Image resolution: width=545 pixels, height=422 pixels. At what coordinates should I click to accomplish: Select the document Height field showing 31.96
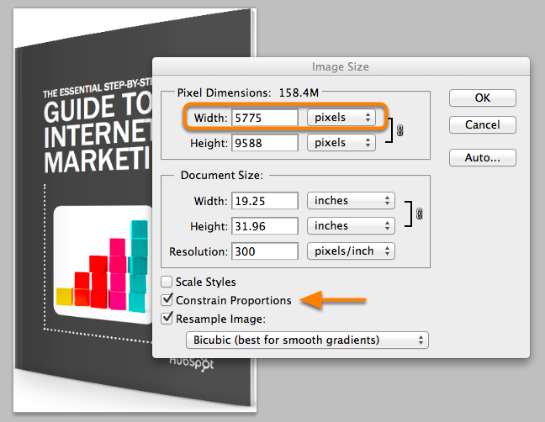point(264,225)
